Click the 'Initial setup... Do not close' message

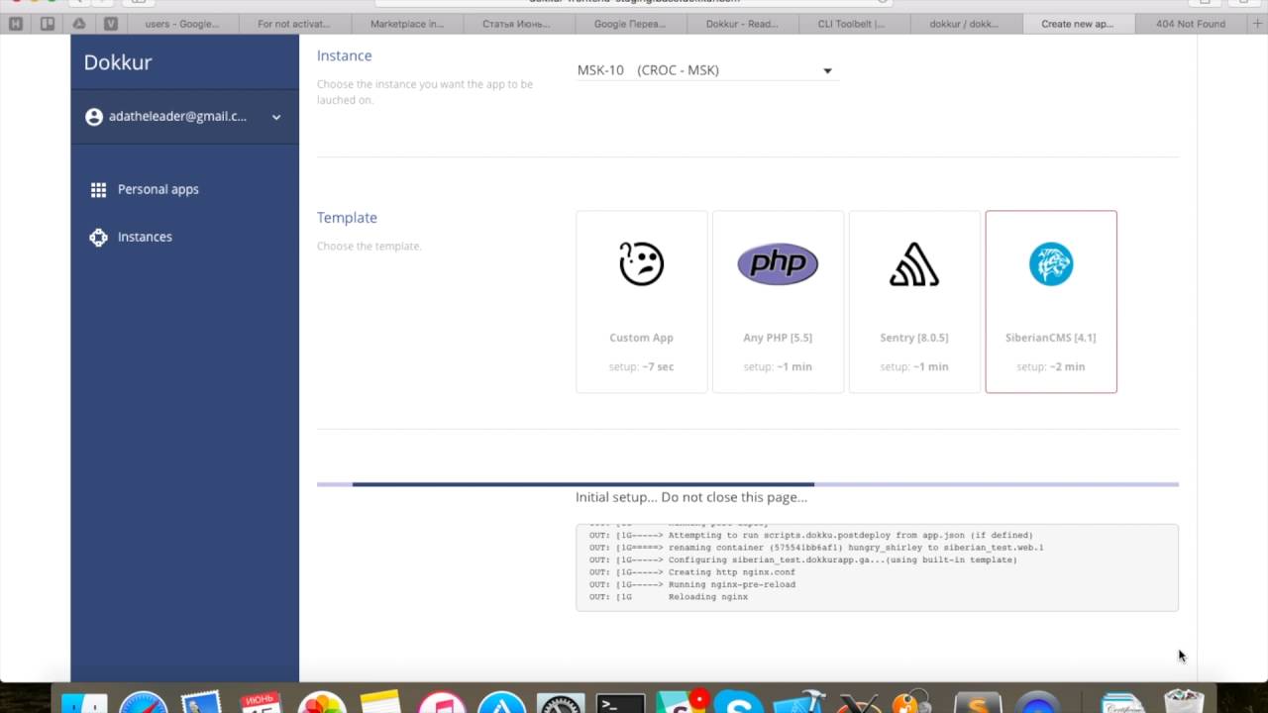pyautogui.click(x=691, y=497)
